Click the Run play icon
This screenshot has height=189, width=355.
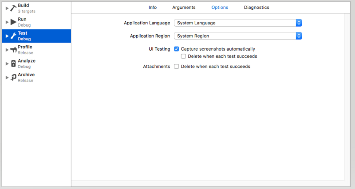(13, 22)
